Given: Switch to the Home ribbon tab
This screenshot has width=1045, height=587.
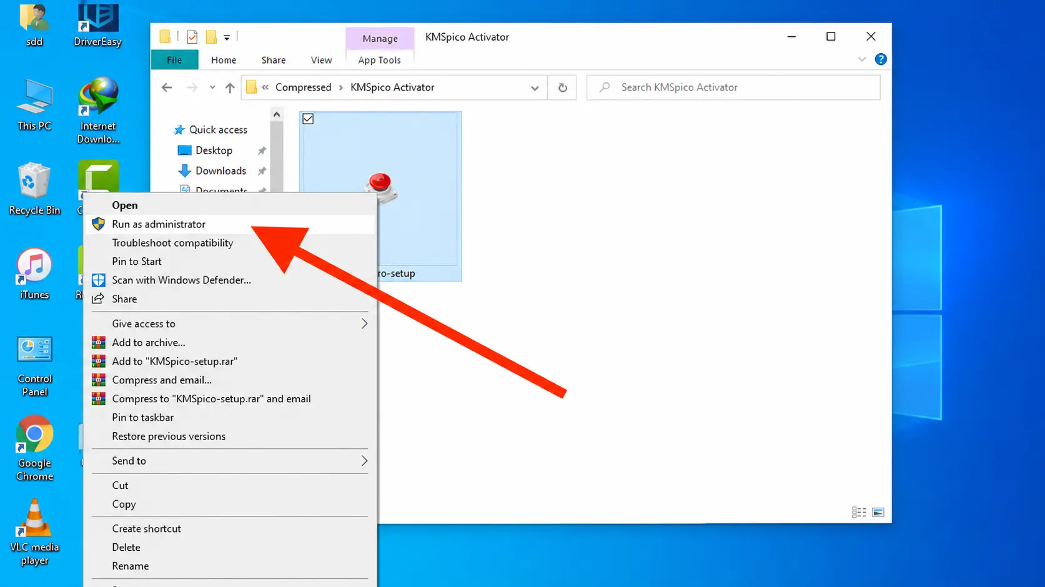Looking at the screenshot, I should click(x=224, y=60).
